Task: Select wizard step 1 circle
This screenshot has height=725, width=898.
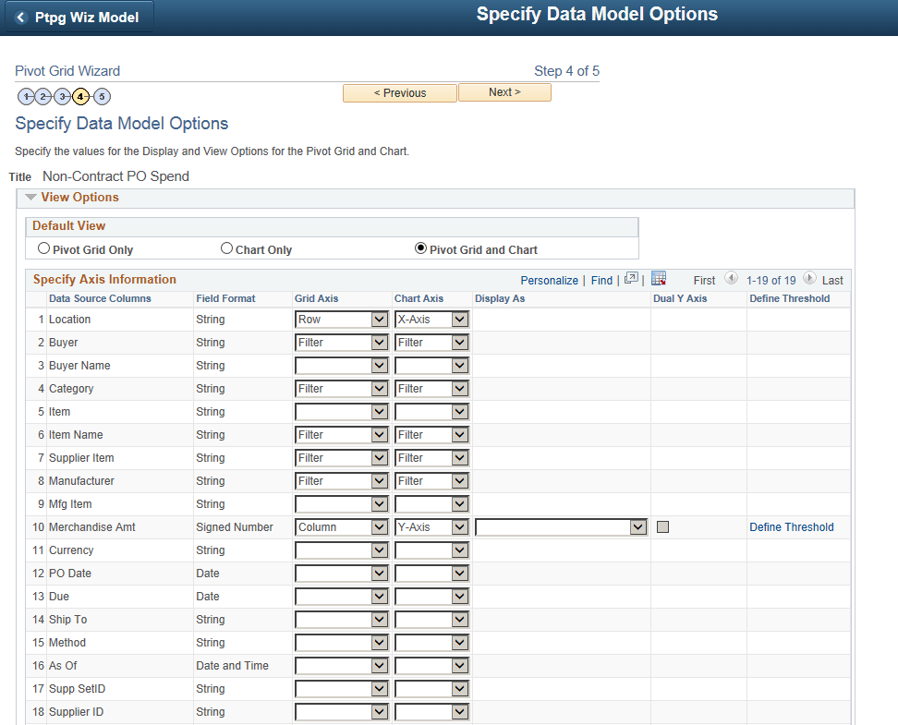Action: point(27,96)
